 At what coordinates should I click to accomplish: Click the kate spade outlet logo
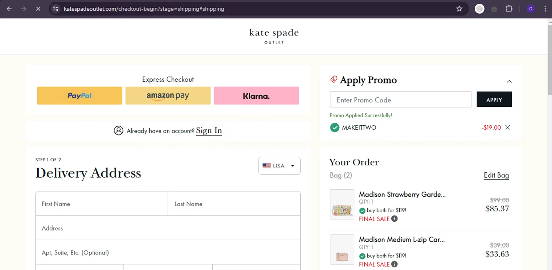pyautogui.click(x=274, y=36)
